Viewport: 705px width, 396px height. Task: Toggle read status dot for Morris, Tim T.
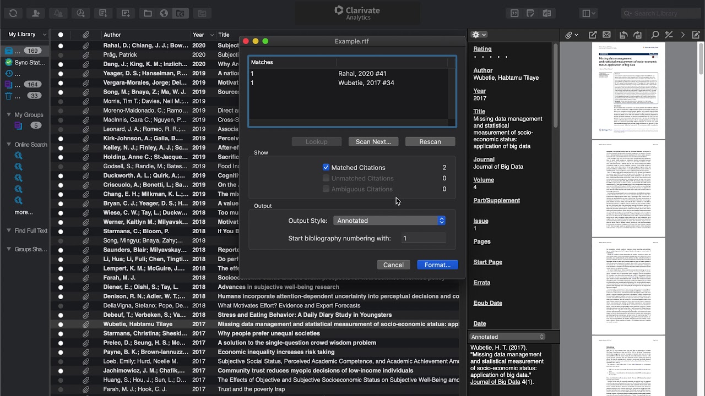coord(61,101)
